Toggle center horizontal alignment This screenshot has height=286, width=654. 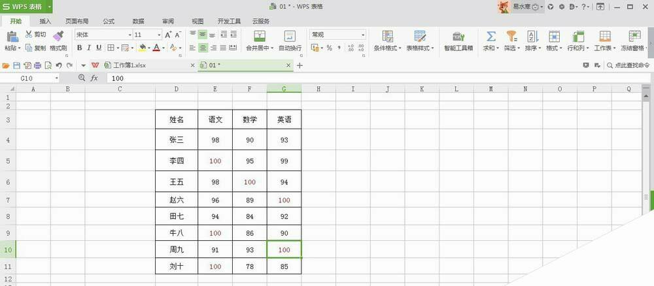click(202, 48)
